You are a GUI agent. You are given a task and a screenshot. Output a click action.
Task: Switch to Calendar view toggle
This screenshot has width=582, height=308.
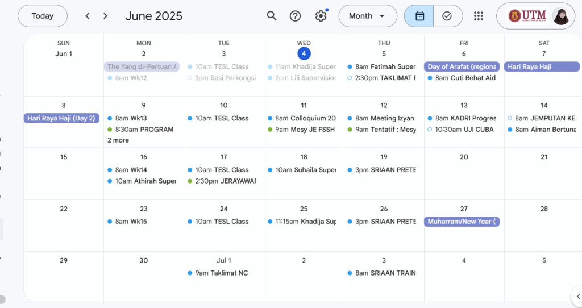(x=419, y=16)
